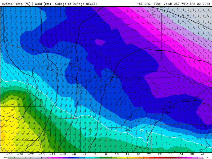Select the -6 value on the temperature scale
212x159 pixels.
coord(74,154)
